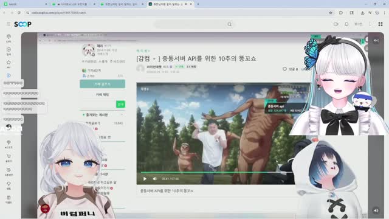Screen dimensions: 389x219
Task: Go forward with the browser forward arrow
Action: pyautogui.click(x=12, y=13)
